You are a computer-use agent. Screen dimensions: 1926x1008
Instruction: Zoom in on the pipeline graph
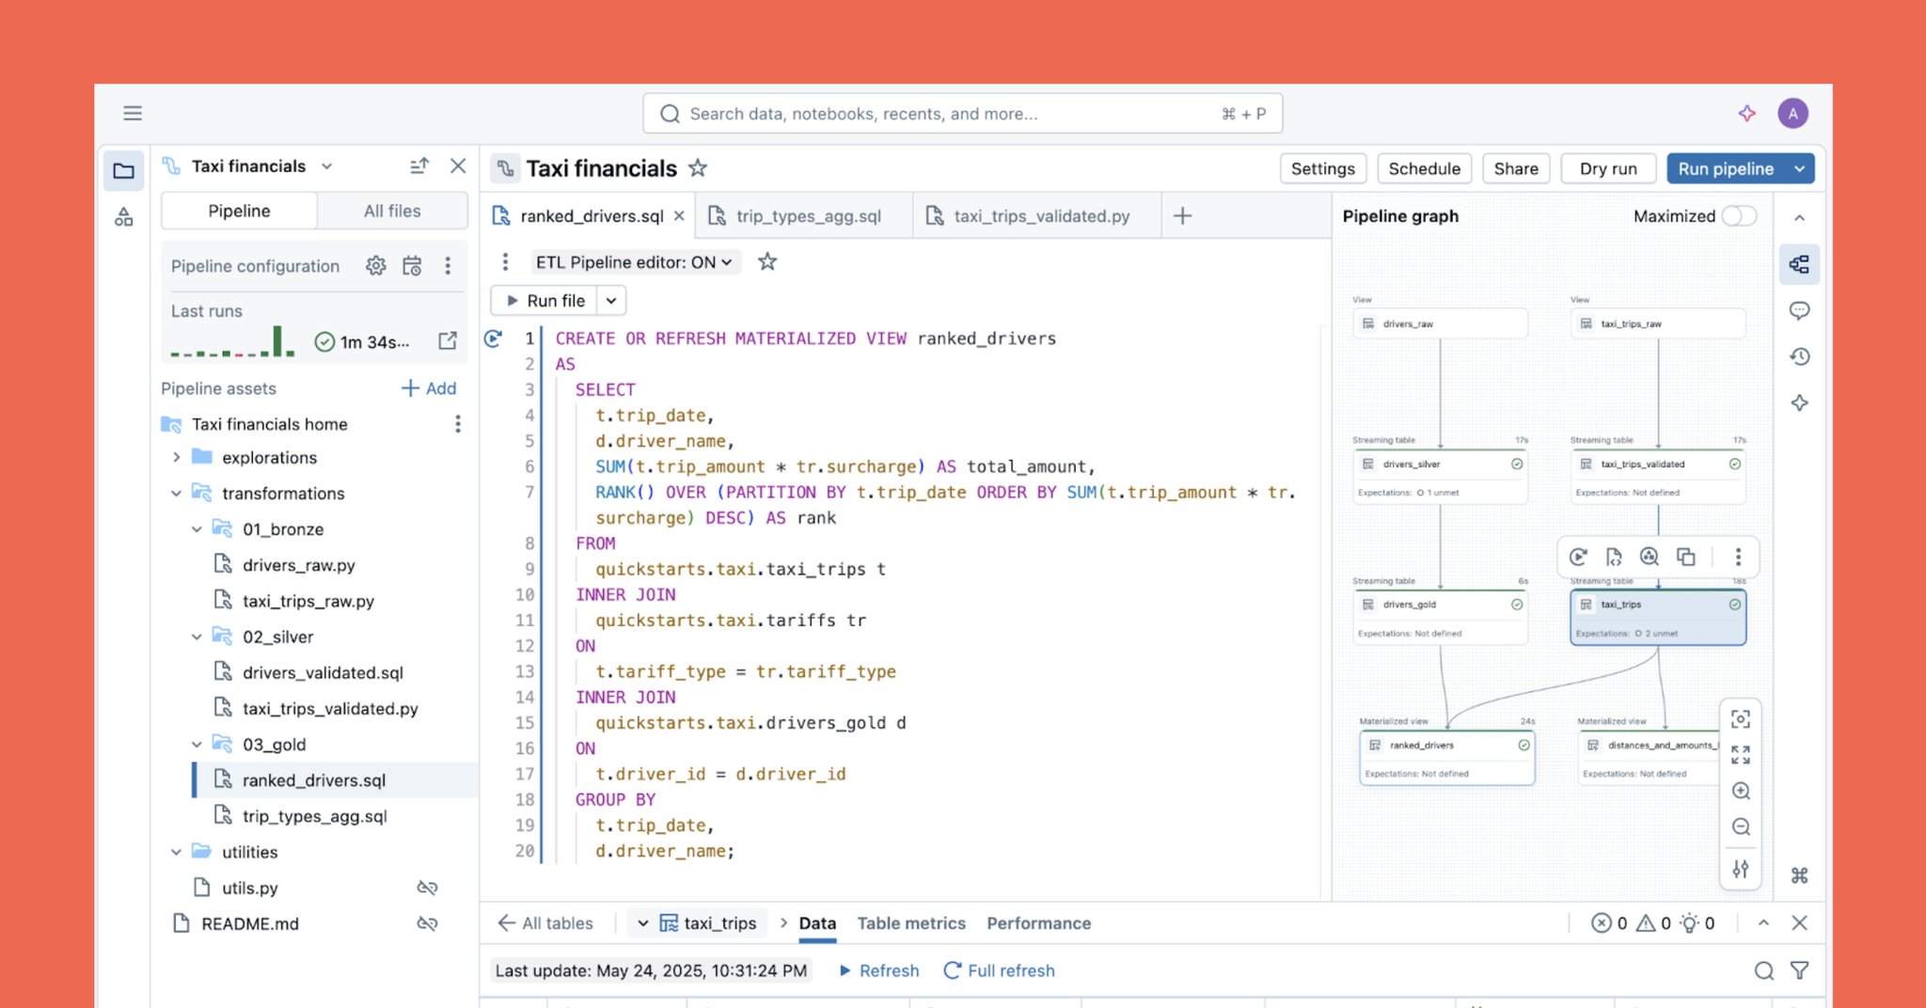pyautogui.click(x=1741, y=791)
